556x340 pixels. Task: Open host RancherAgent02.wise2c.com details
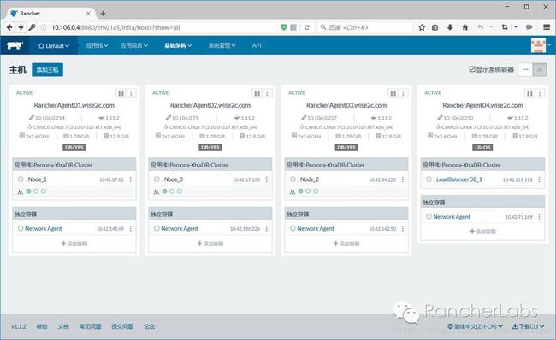(210, 105)
